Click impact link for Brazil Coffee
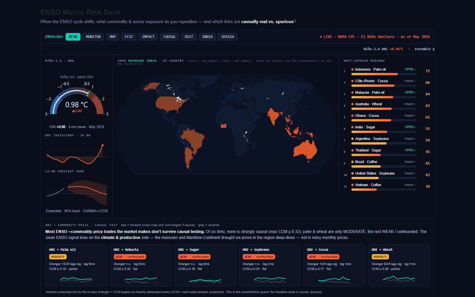The image size is (475, 297). [x=410, y=162]
